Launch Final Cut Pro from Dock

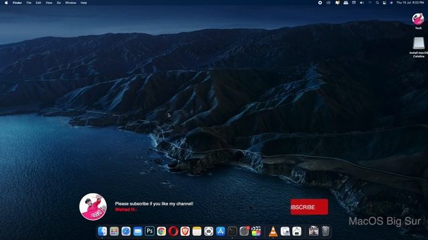pos(256,231)
